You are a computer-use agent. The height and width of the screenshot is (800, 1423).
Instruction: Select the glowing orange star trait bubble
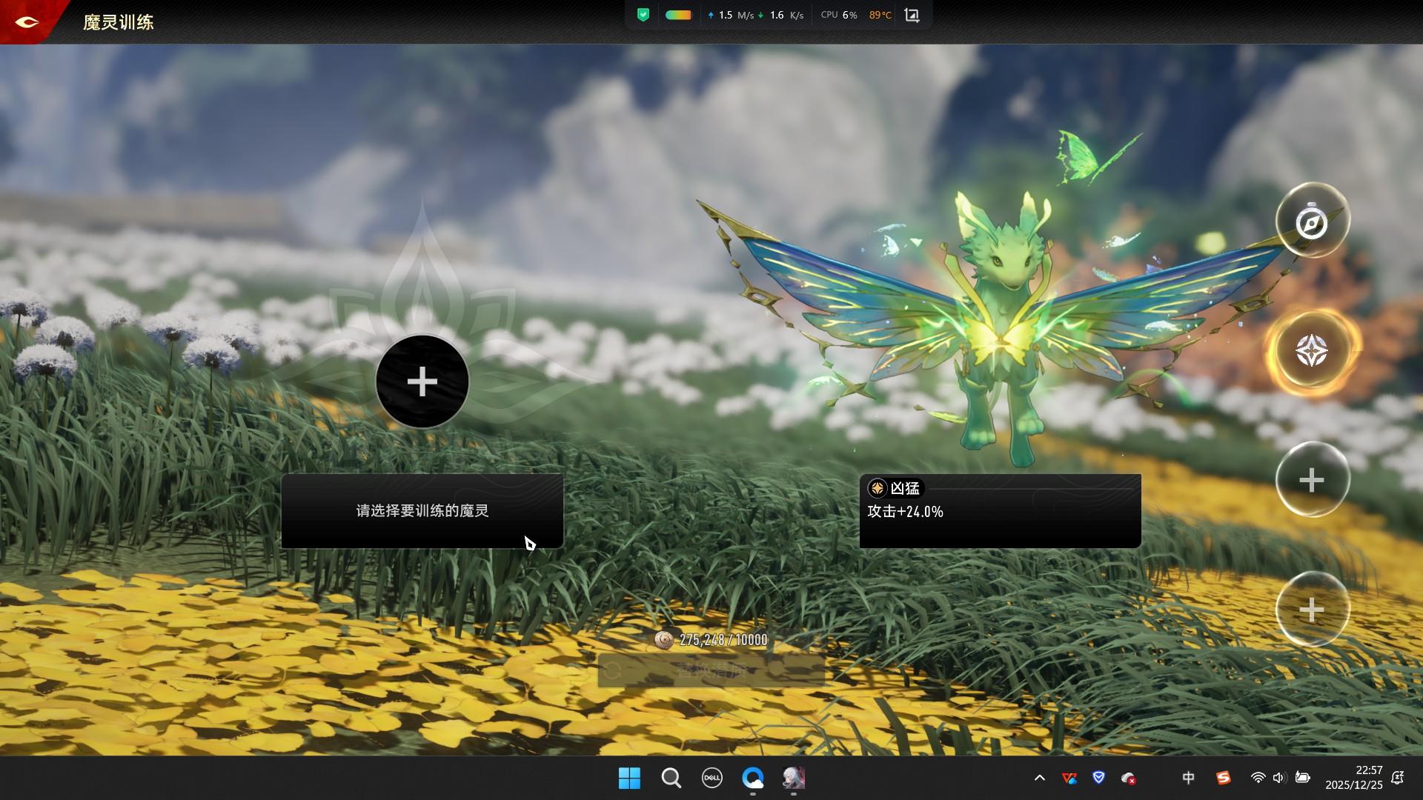(x=1312, y=351)
